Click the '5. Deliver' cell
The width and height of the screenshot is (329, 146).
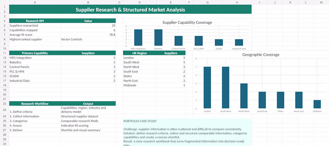point(35,130)
